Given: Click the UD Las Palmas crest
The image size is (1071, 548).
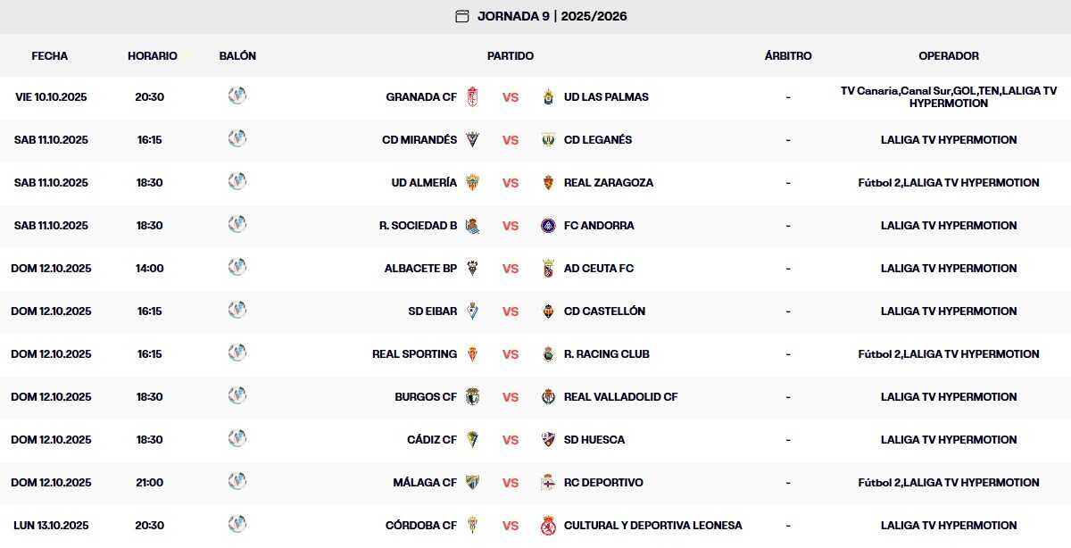Looking at the screenshot, I should (548, 96).
